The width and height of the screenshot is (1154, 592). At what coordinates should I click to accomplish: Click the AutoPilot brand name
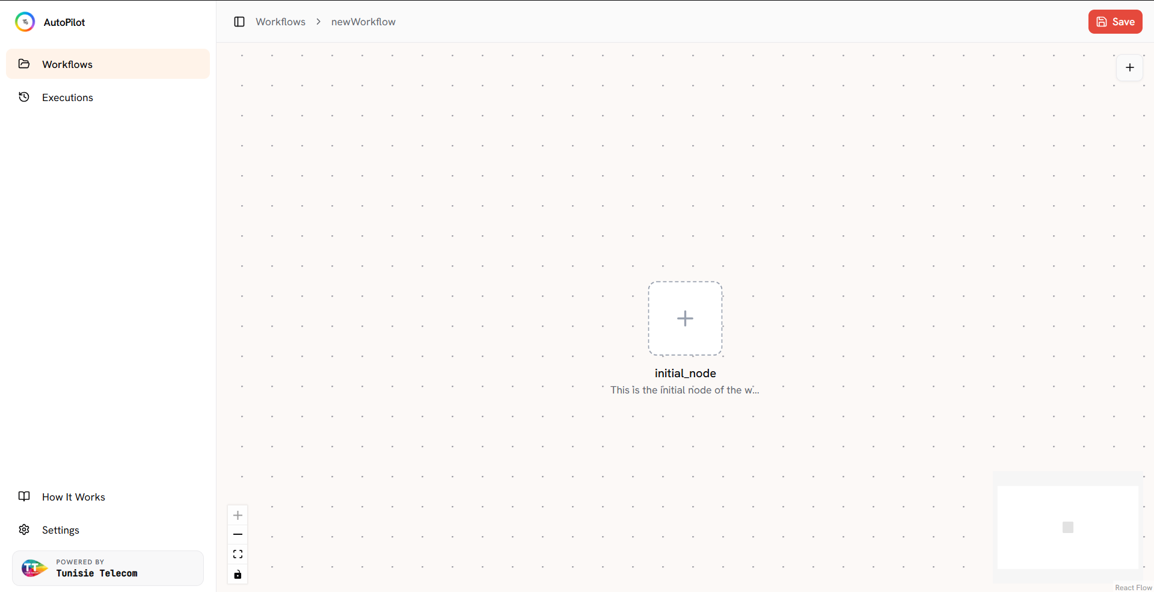[64, 22]
